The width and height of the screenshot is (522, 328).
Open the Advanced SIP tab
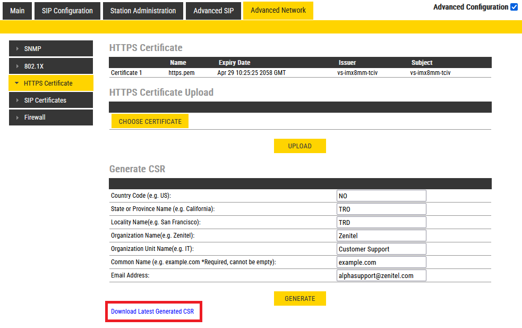pyautogui.click(x=213, y=11)
